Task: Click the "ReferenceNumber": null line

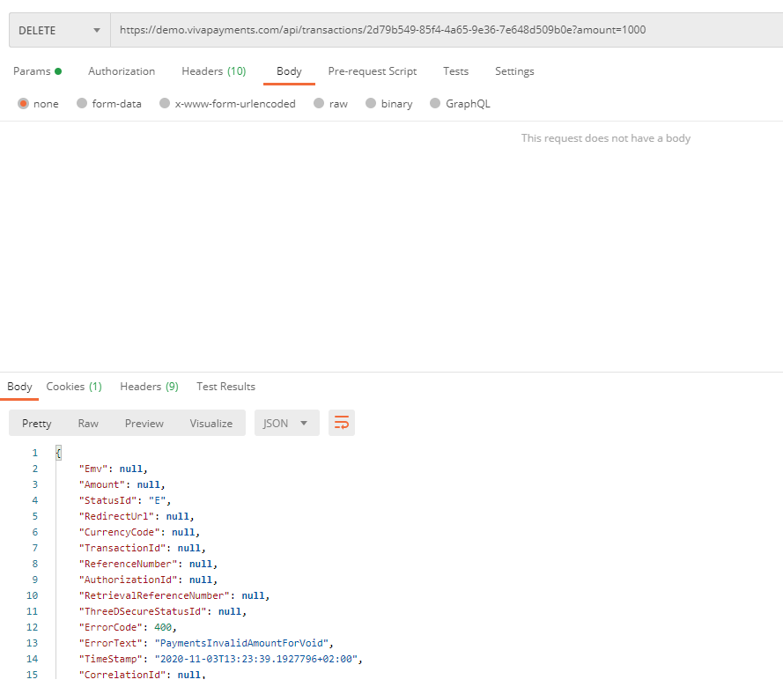Action: [x=148, y=564]
